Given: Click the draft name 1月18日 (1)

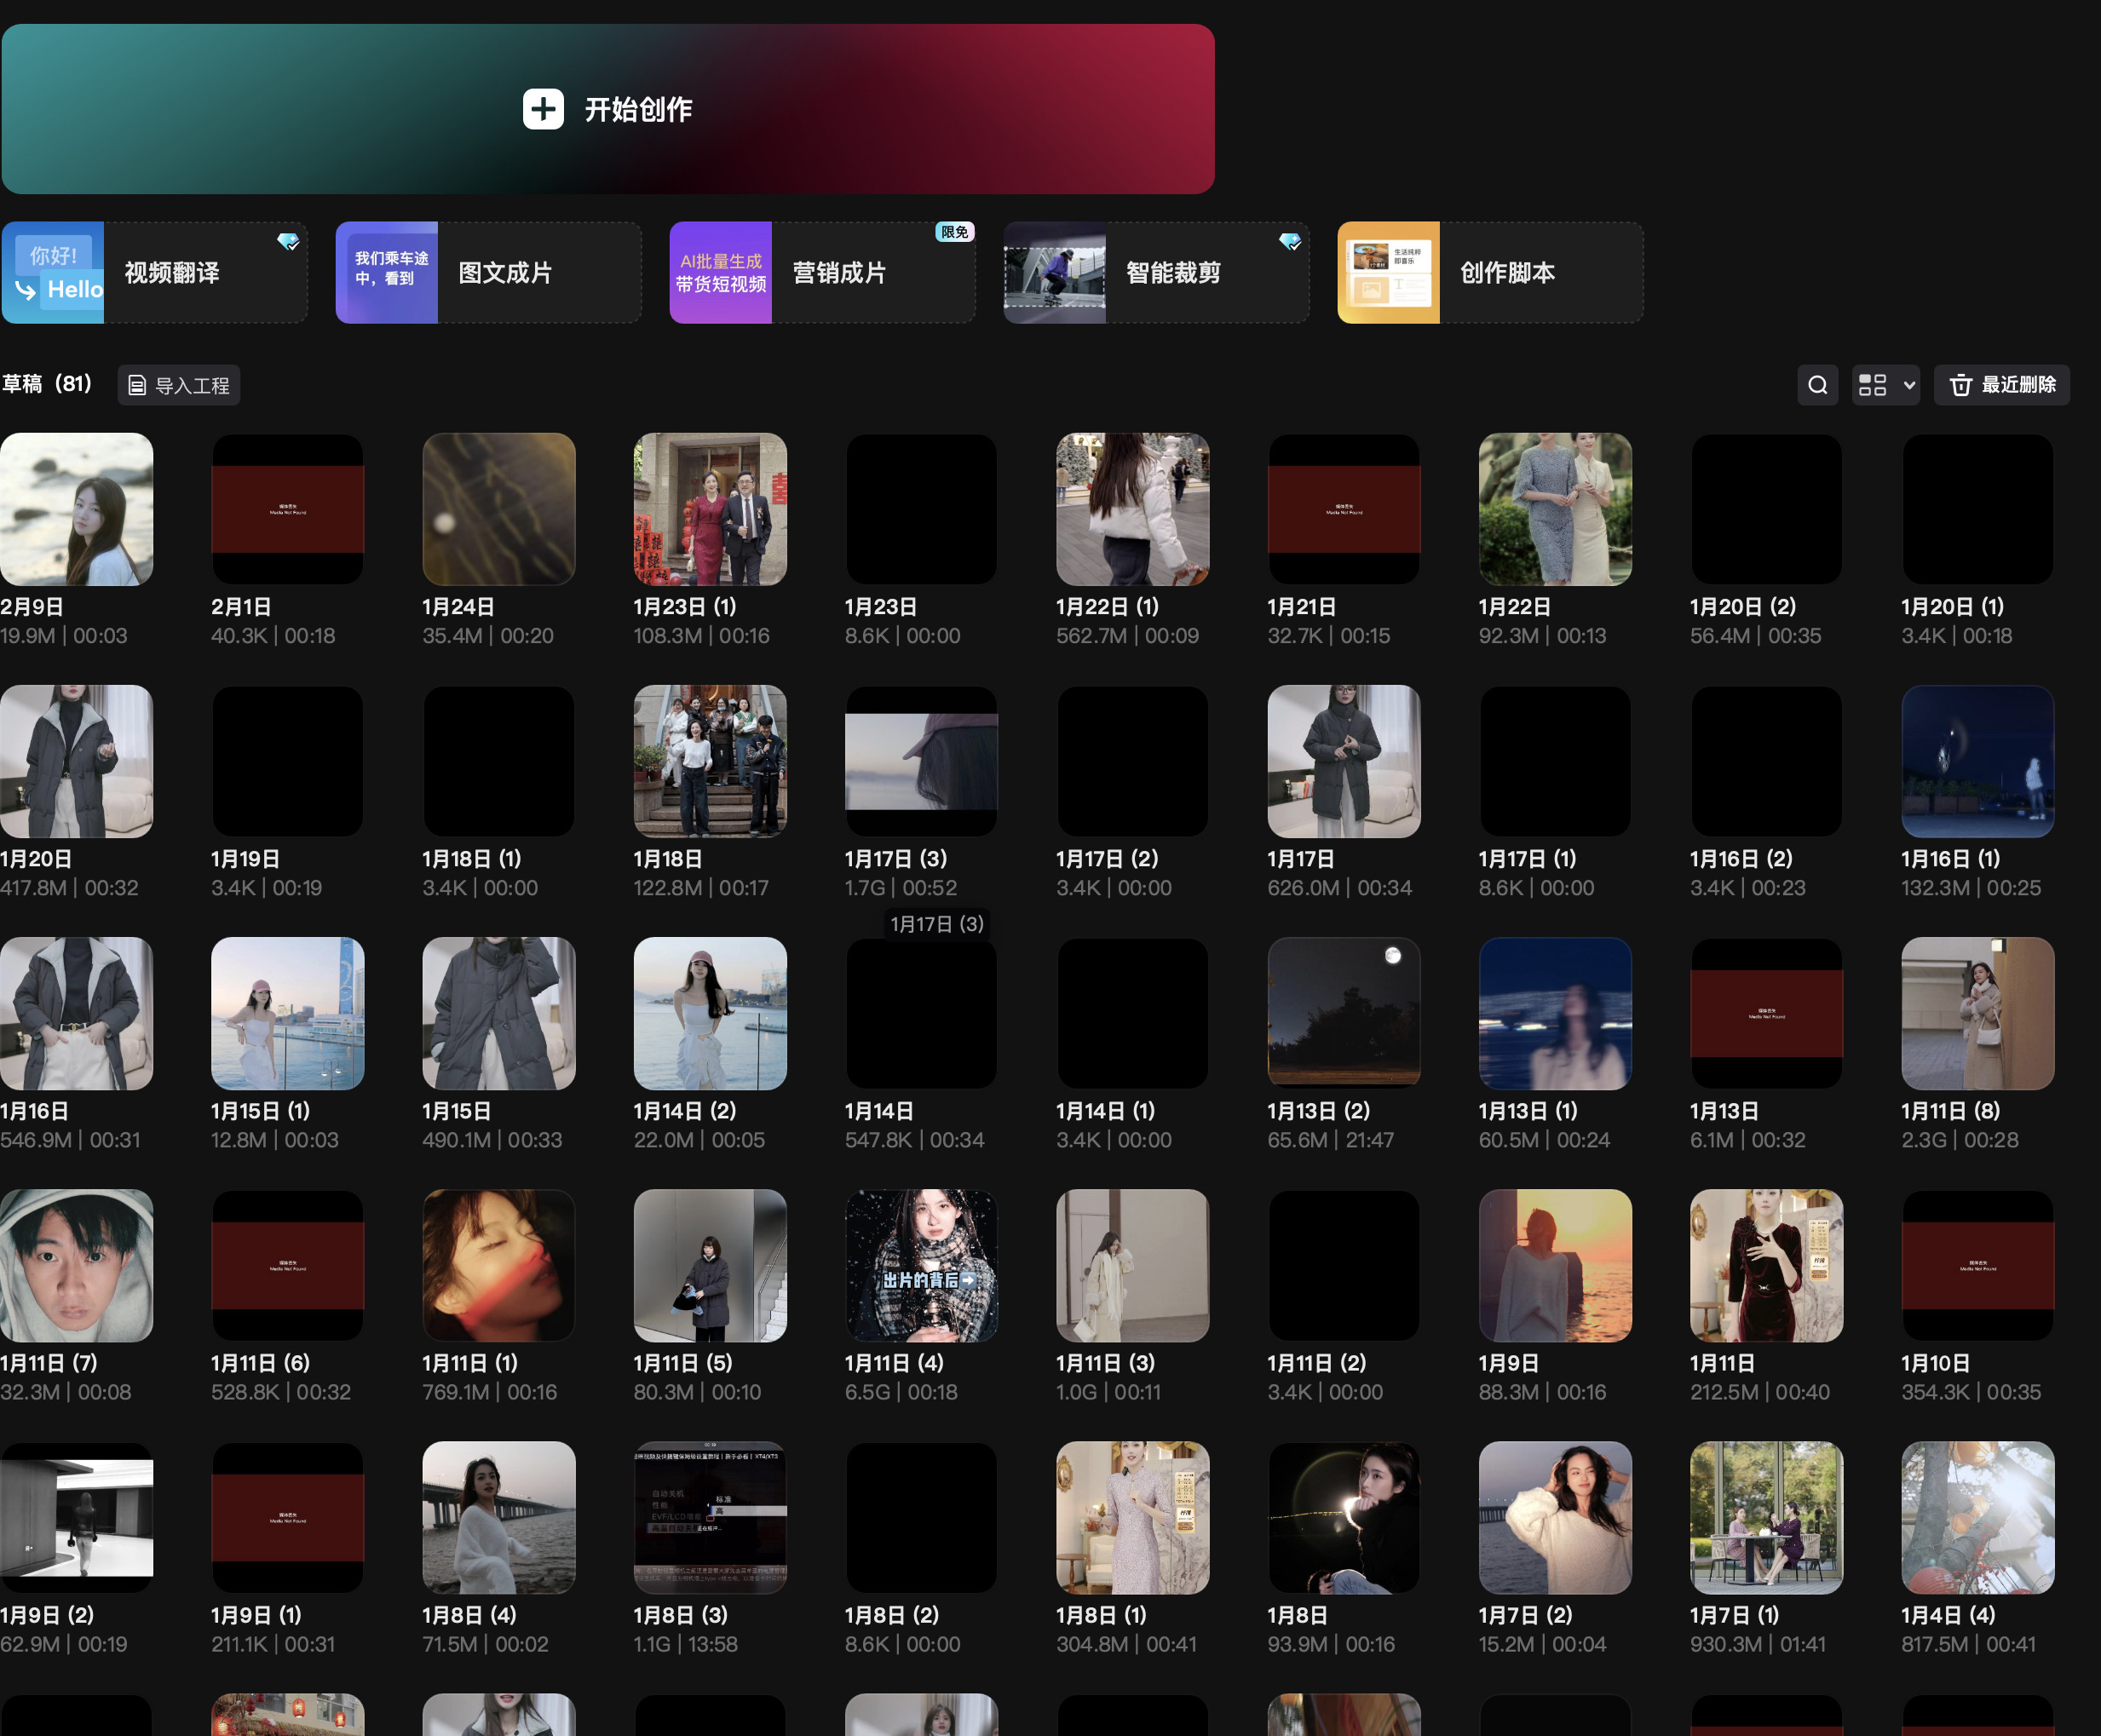Looking at the screenshot, I should point(472,859).
